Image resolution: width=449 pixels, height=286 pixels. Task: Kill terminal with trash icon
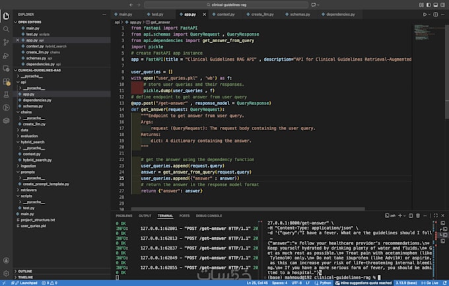pyautogui.click(x=418, y=215)
